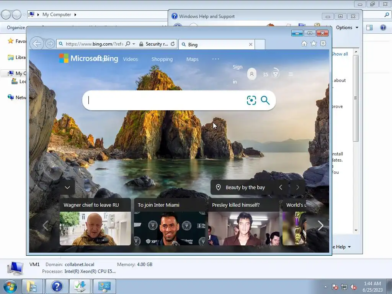
Task: Expand the My Computer breadcrumb arrow
Action: pyautogui.click(x=75, y=15)
